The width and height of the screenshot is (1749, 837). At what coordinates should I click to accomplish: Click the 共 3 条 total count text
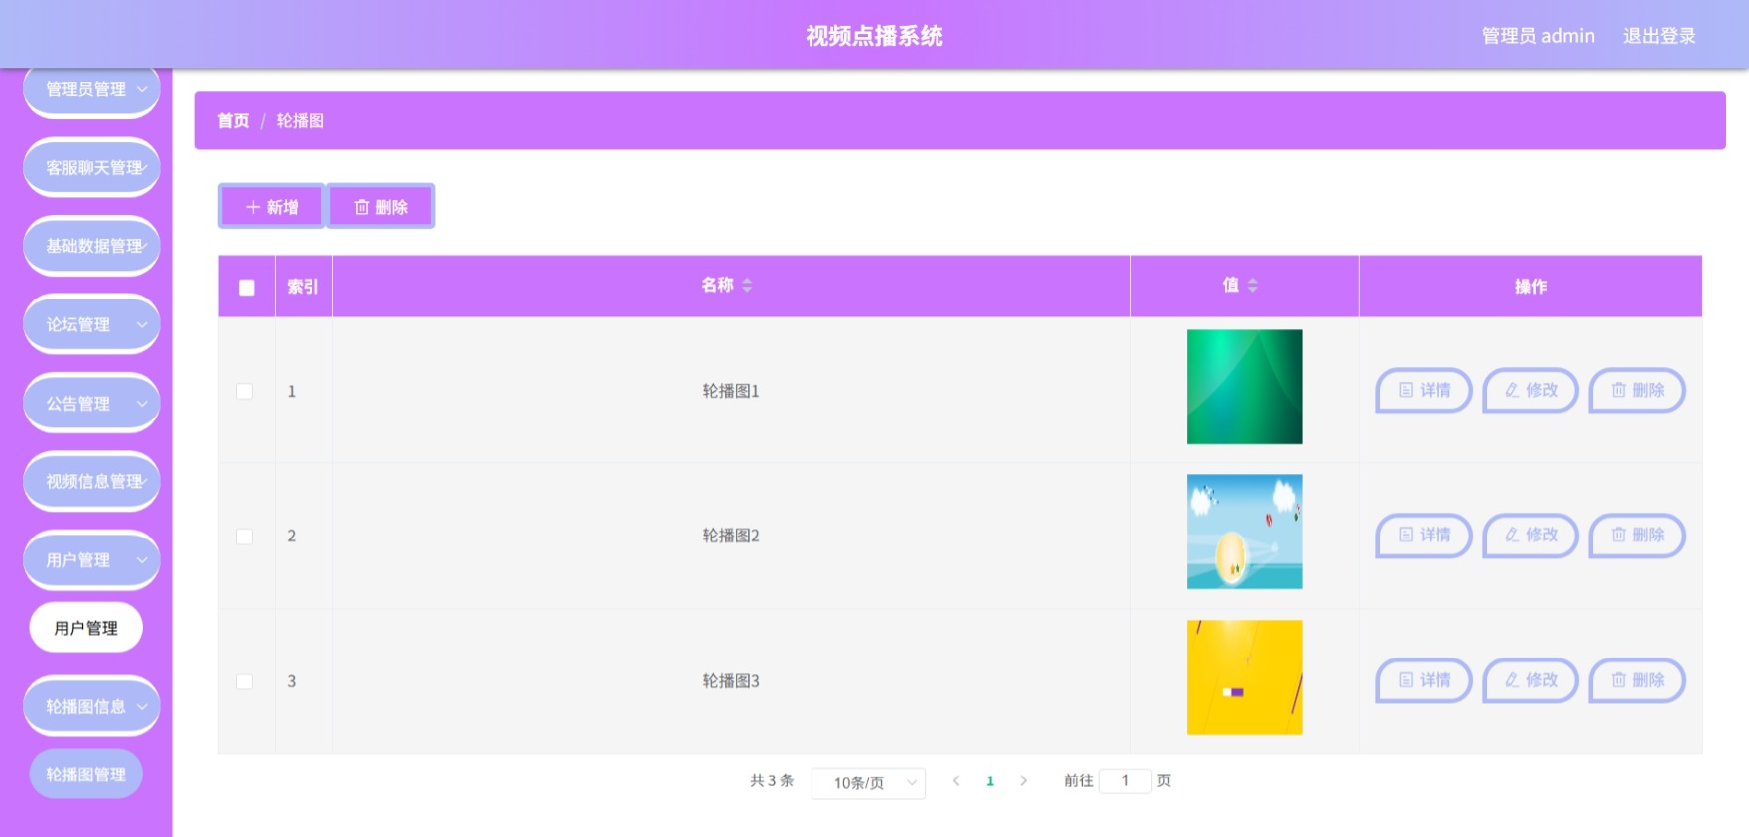click(772, 781)
